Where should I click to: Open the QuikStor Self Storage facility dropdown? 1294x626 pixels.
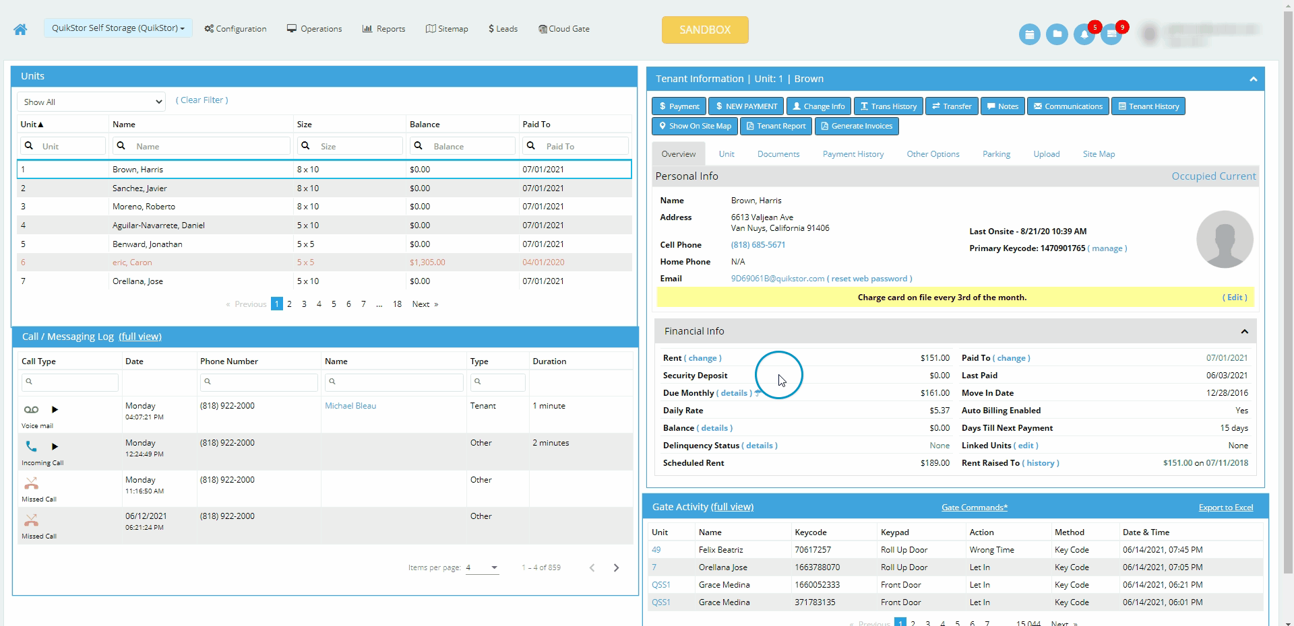point(118,28)
